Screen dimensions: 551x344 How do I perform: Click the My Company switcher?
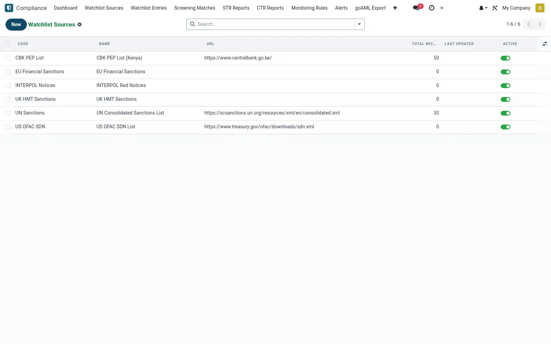pos(516,8)
